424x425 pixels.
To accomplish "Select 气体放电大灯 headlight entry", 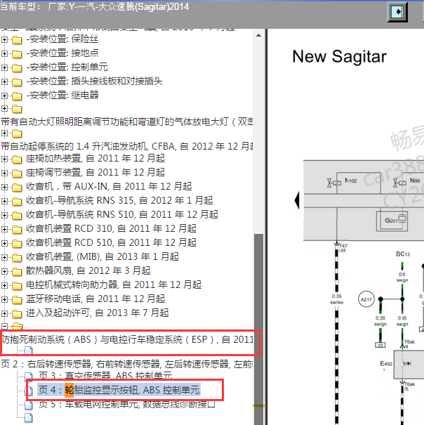I will click(x=127, y=122).
